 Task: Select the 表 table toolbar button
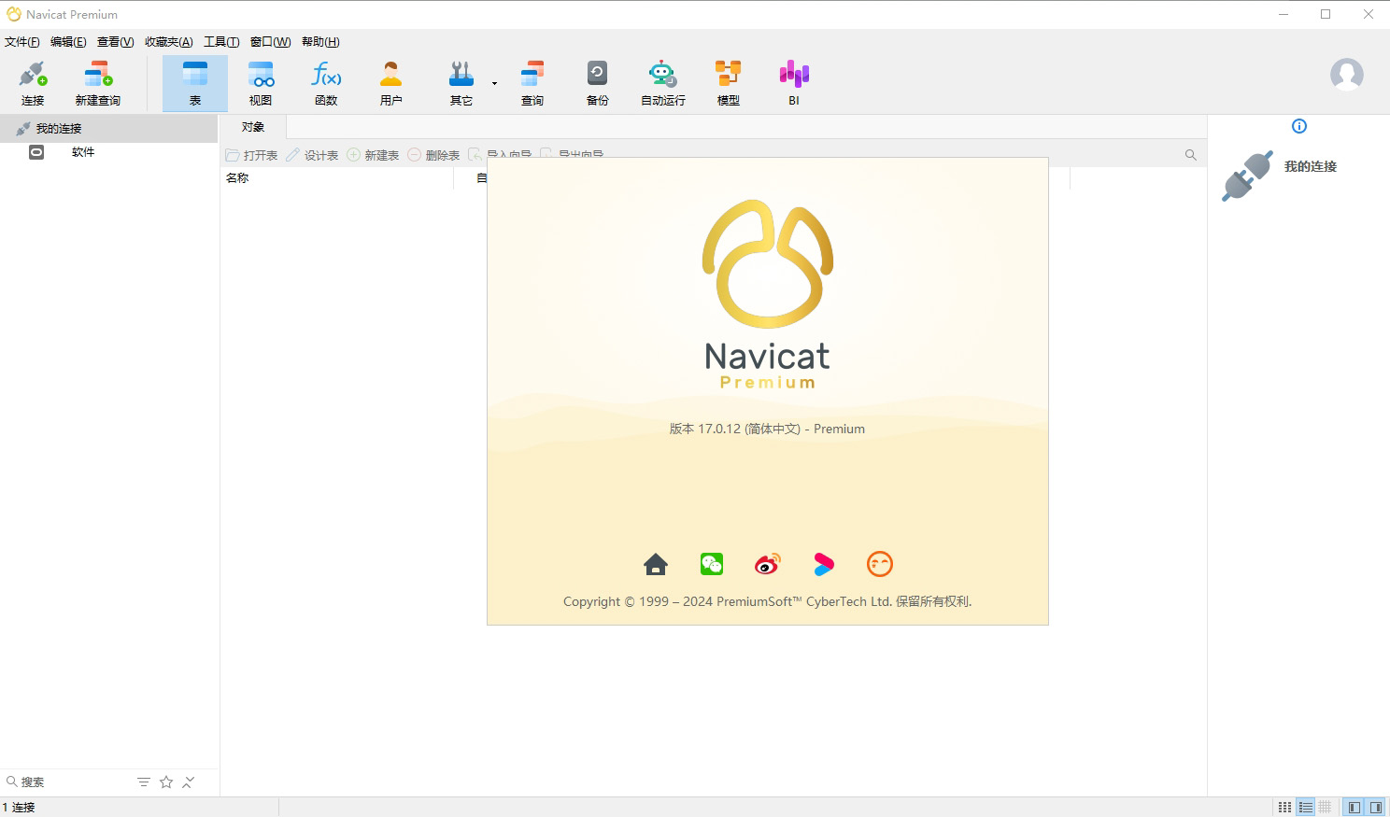195,83
